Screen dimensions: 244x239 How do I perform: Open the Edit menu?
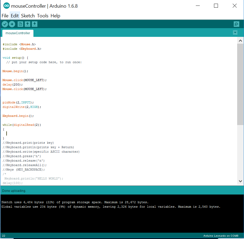(15, 16)
